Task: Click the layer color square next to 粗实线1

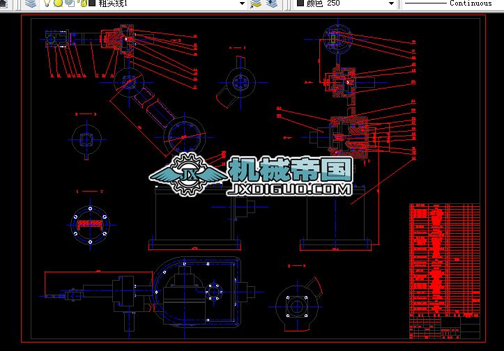Action: click(x=92, y=3)
